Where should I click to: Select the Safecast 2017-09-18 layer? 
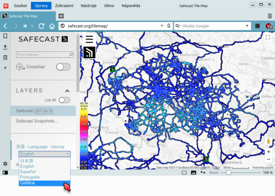(x=43, y=111)
